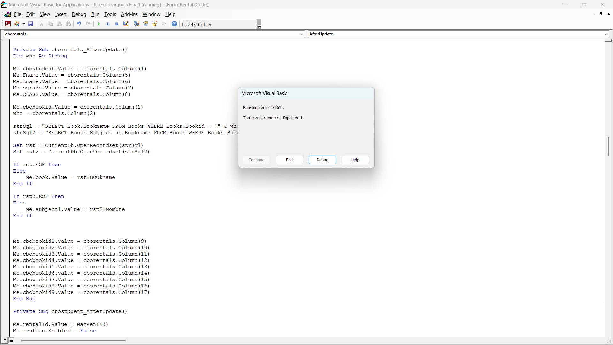Click the End button in error dialog
This screenshot has width=613, height=345.
coord(289,160)
